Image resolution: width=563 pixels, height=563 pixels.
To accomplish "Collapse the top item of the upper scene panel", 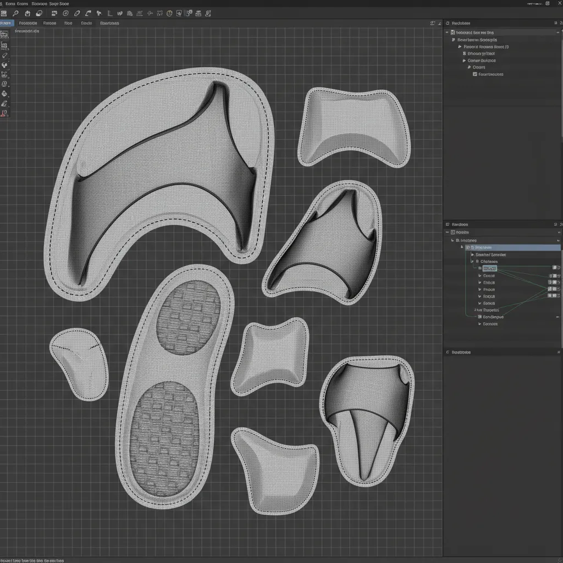I will pos(447,32).
